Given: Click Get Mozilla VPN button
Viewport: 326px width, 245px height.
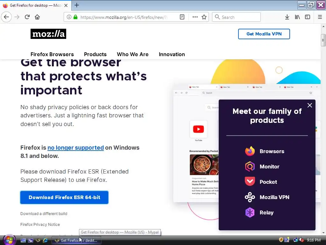Looking at the screenshot, I should pyautogui.click(x=264, y=34).
